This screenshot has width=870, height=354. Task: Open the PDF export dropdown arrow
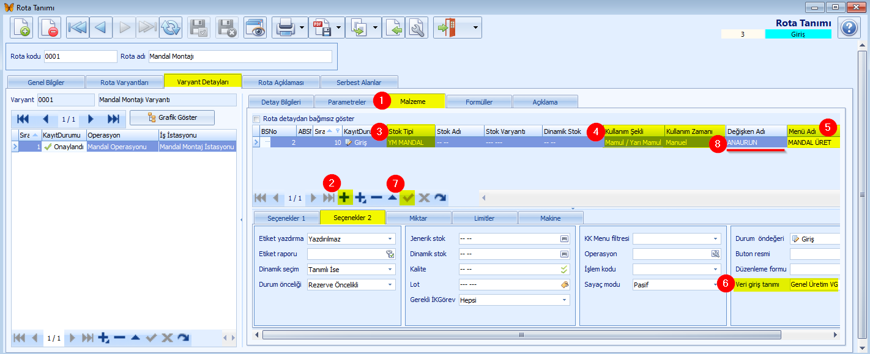[x=338, y=28]
